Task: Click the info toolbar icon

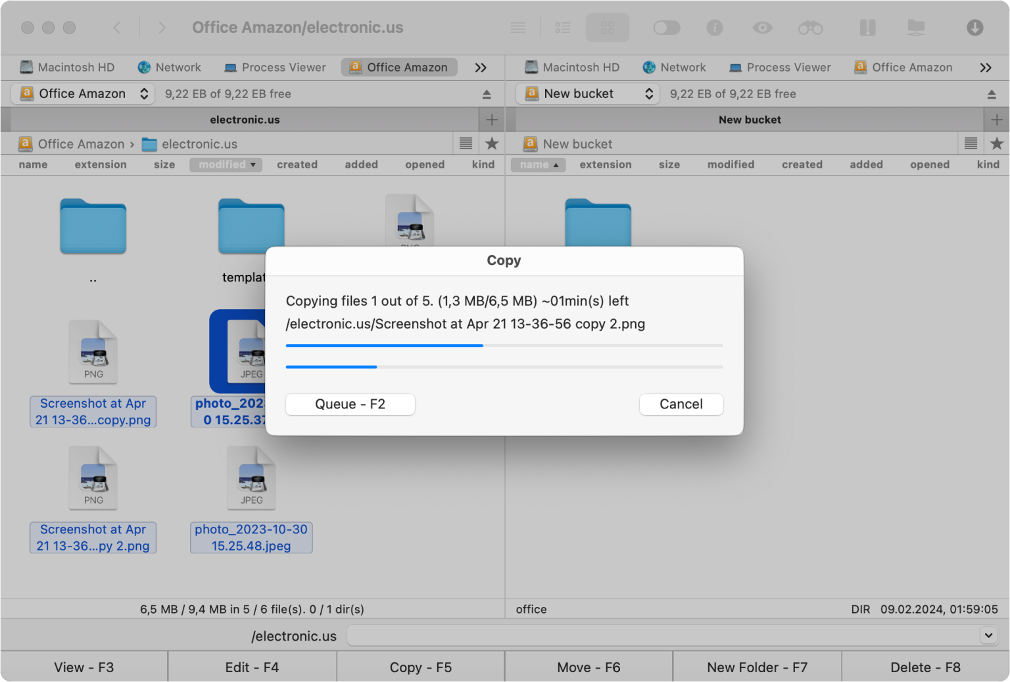Action: click(715, 28)
